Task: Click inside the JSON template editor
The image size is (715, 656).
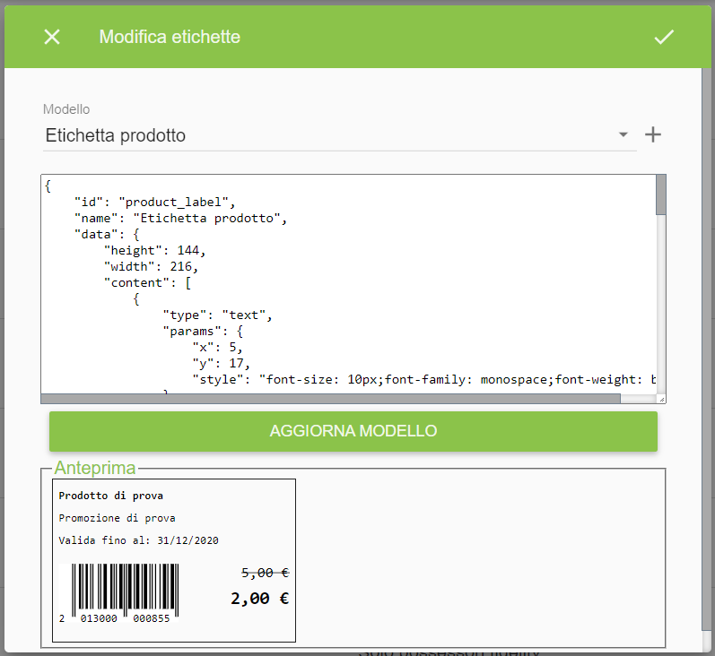Action: click(348, 284)
